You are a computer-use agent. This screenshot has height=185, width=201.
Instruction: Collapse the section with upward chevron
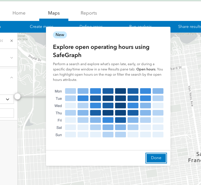tap(12, 77)
